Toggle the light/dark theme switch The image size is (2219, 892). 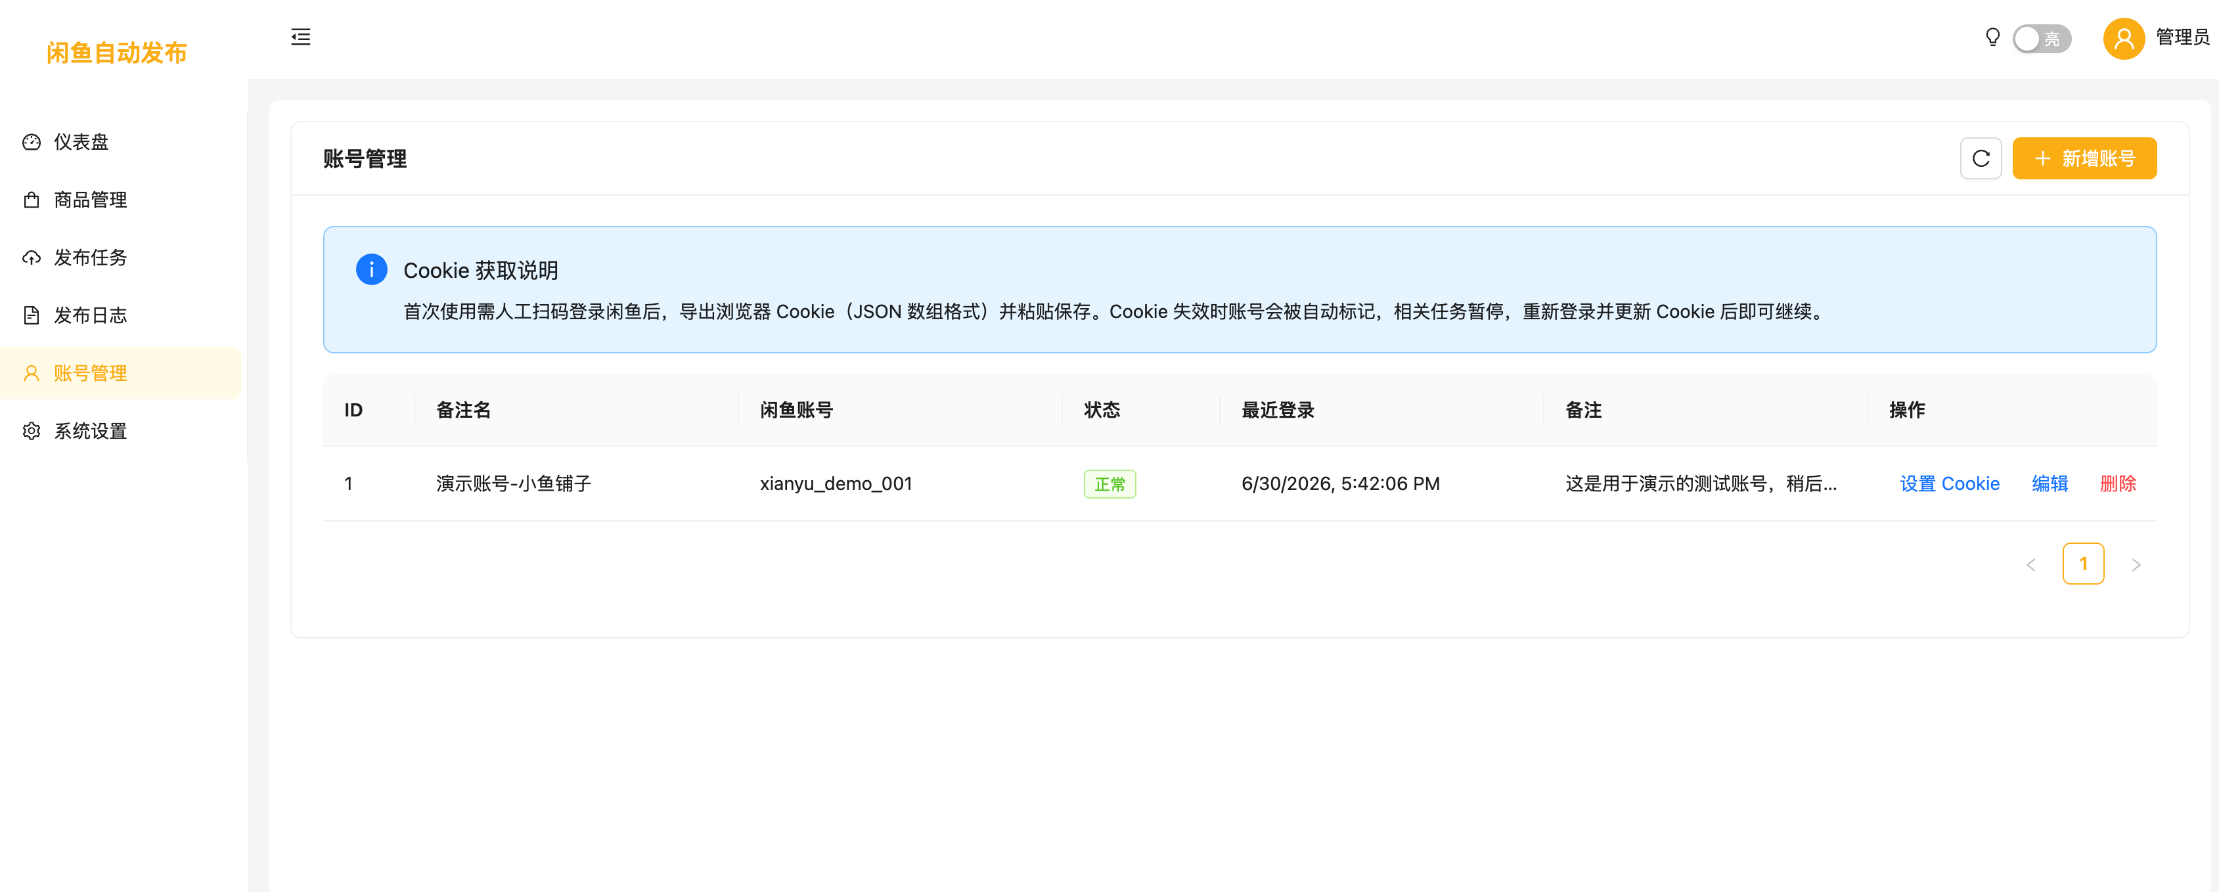tap(2042, 39)
